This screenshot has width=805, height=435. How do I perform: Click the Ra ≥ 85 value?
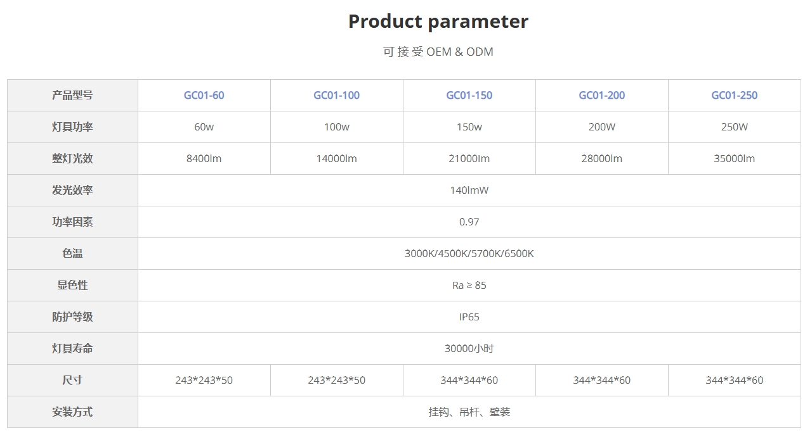pyautogui.click(x=469, y=285)
